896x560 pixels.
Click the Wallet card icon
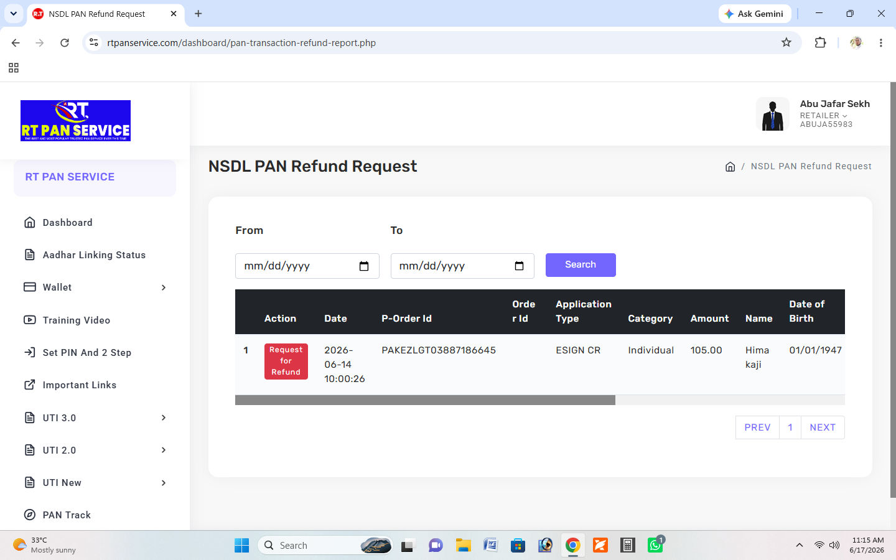tap(30, 287)
